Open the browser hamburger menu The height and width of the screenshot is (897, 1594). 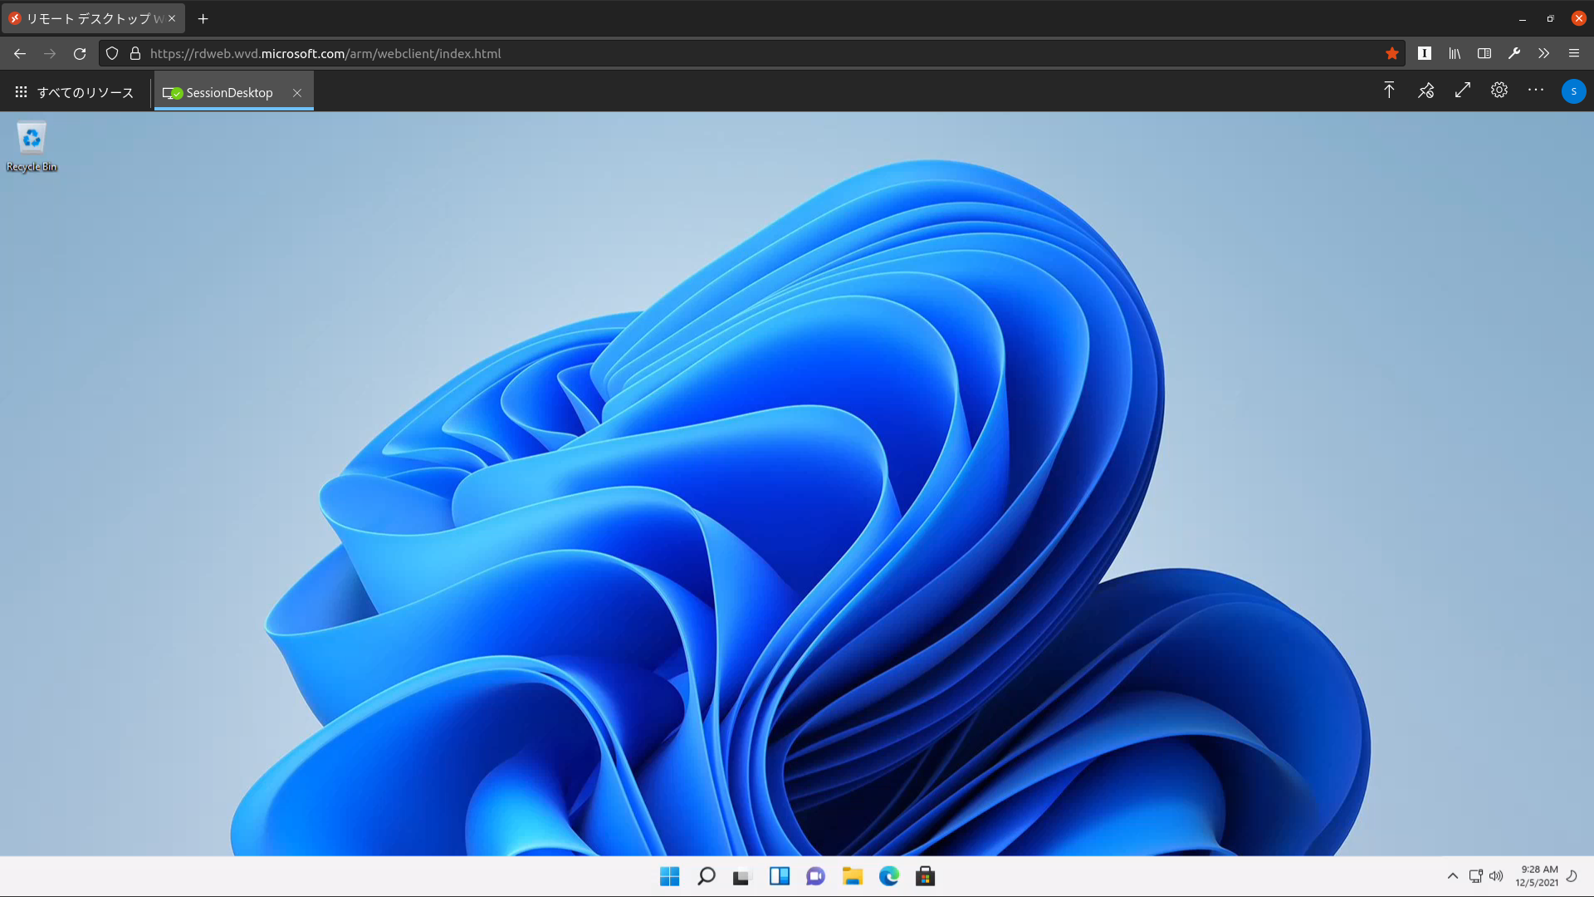1574,53
